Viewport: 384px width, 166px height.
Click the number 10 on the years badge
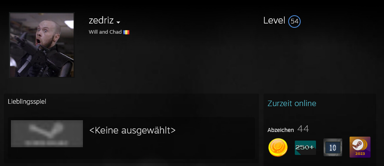(x=332, y=148)
